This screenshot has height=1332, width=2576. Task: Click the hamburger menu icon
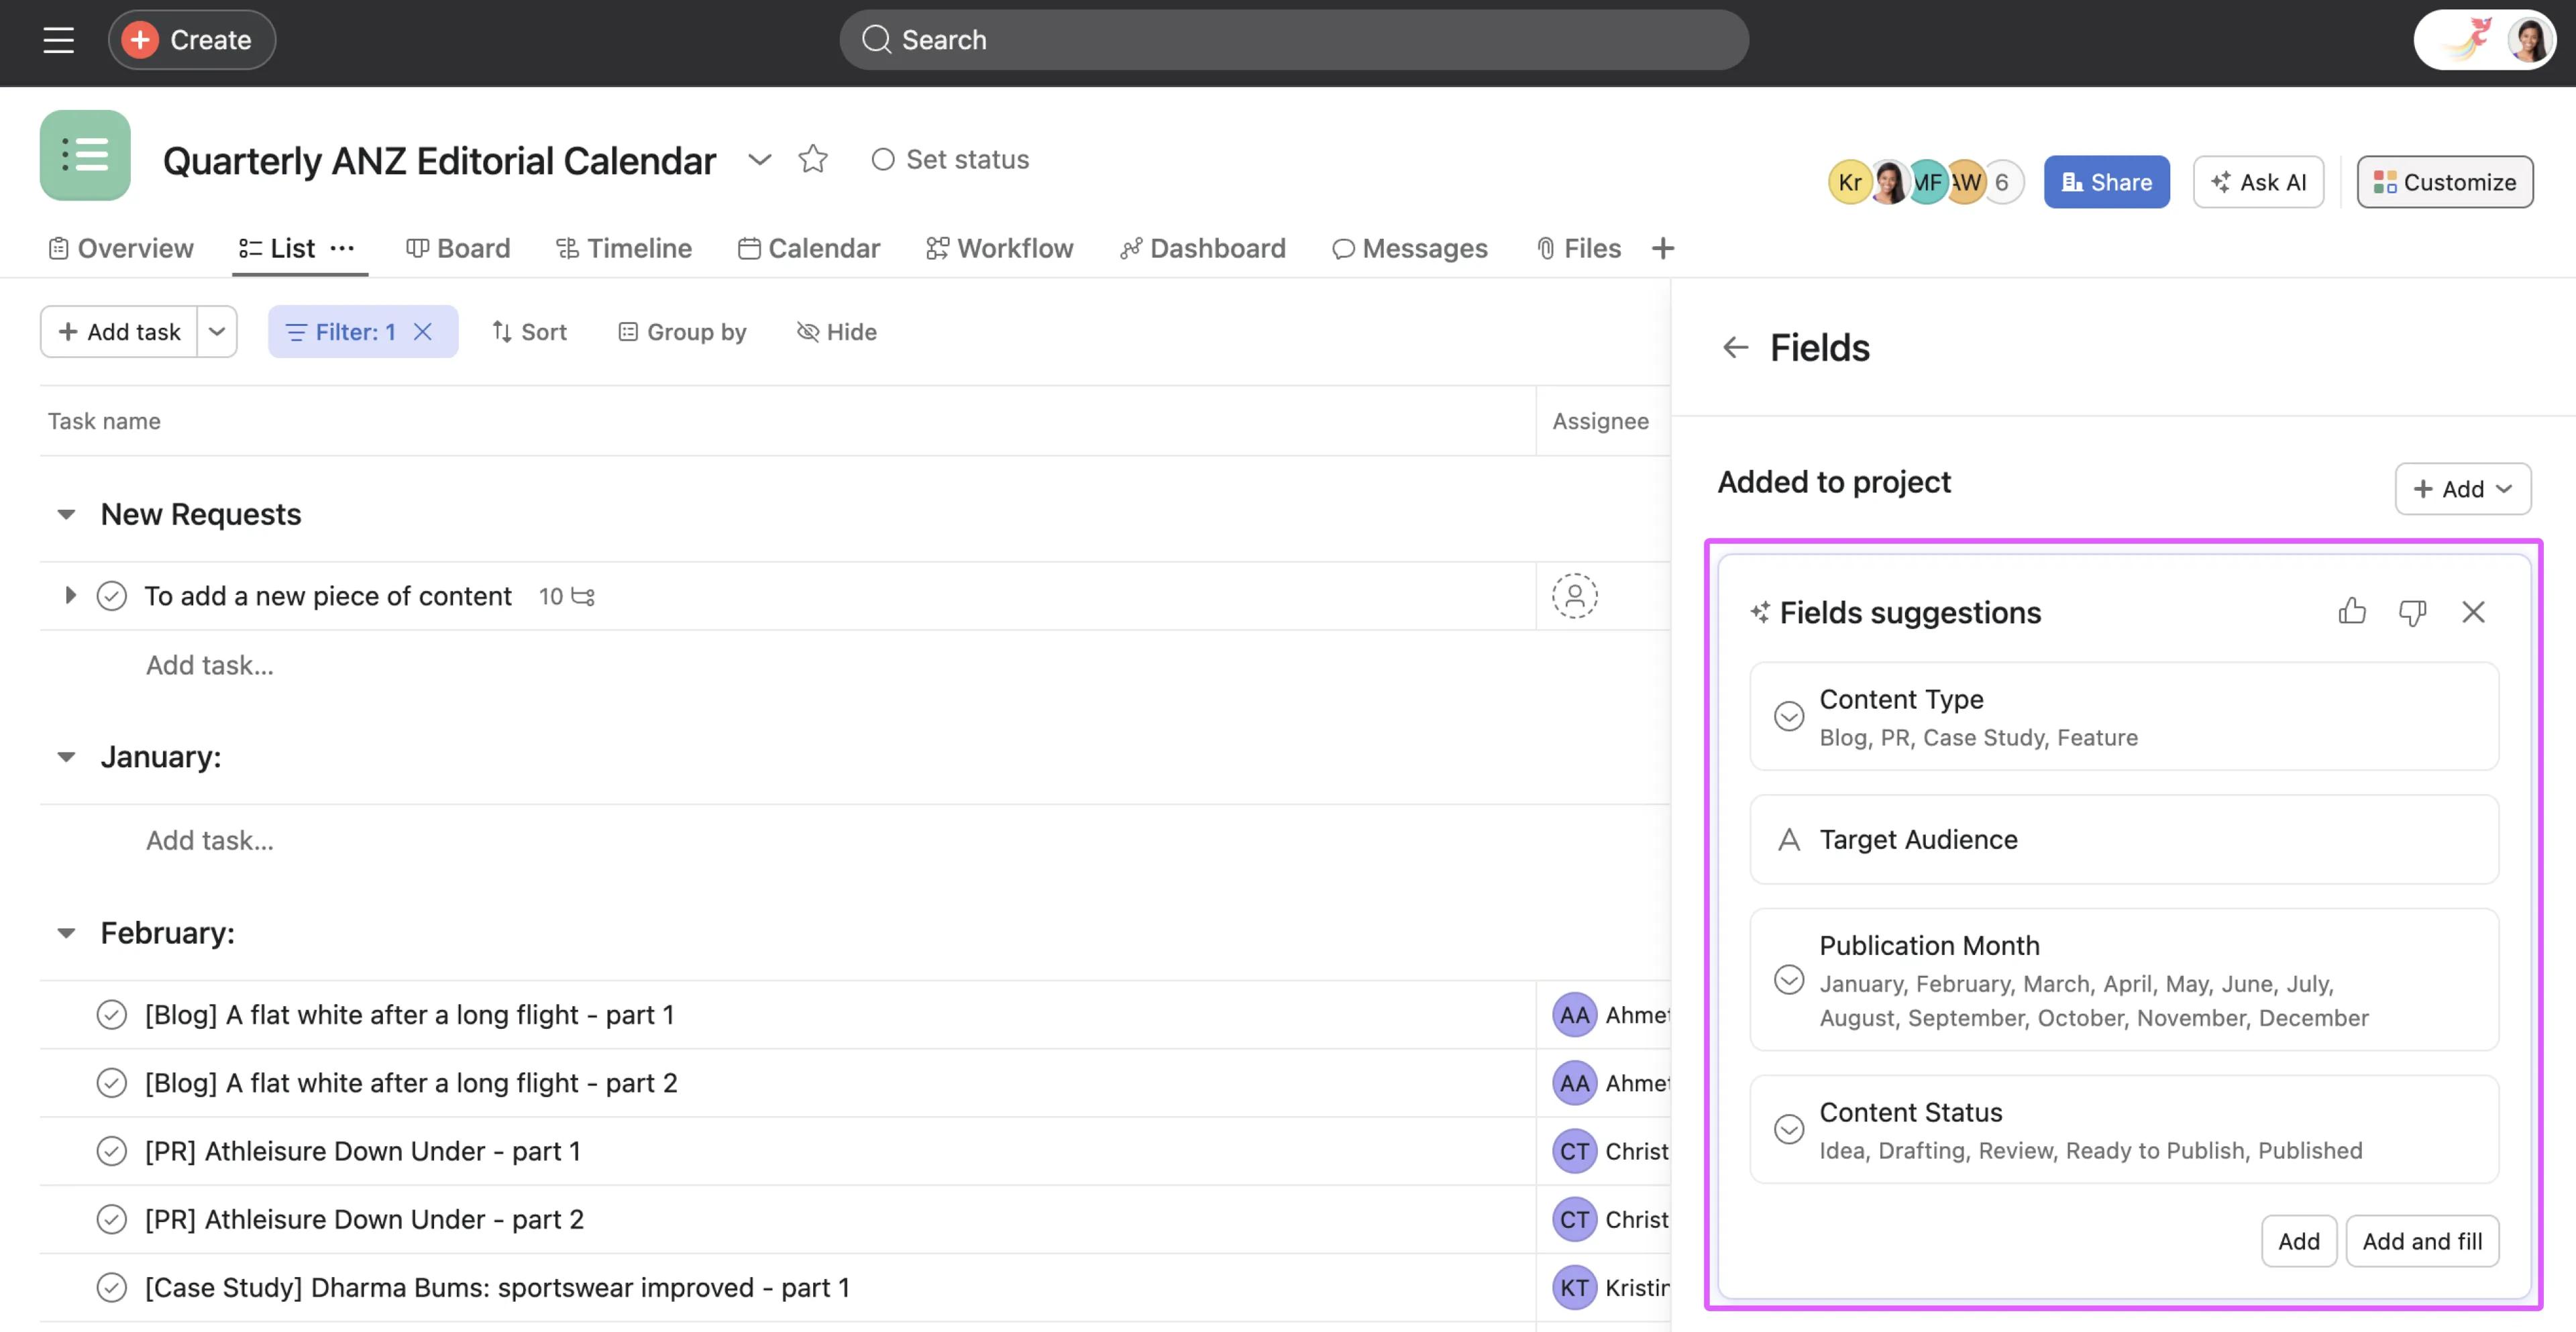coord(58,40)
